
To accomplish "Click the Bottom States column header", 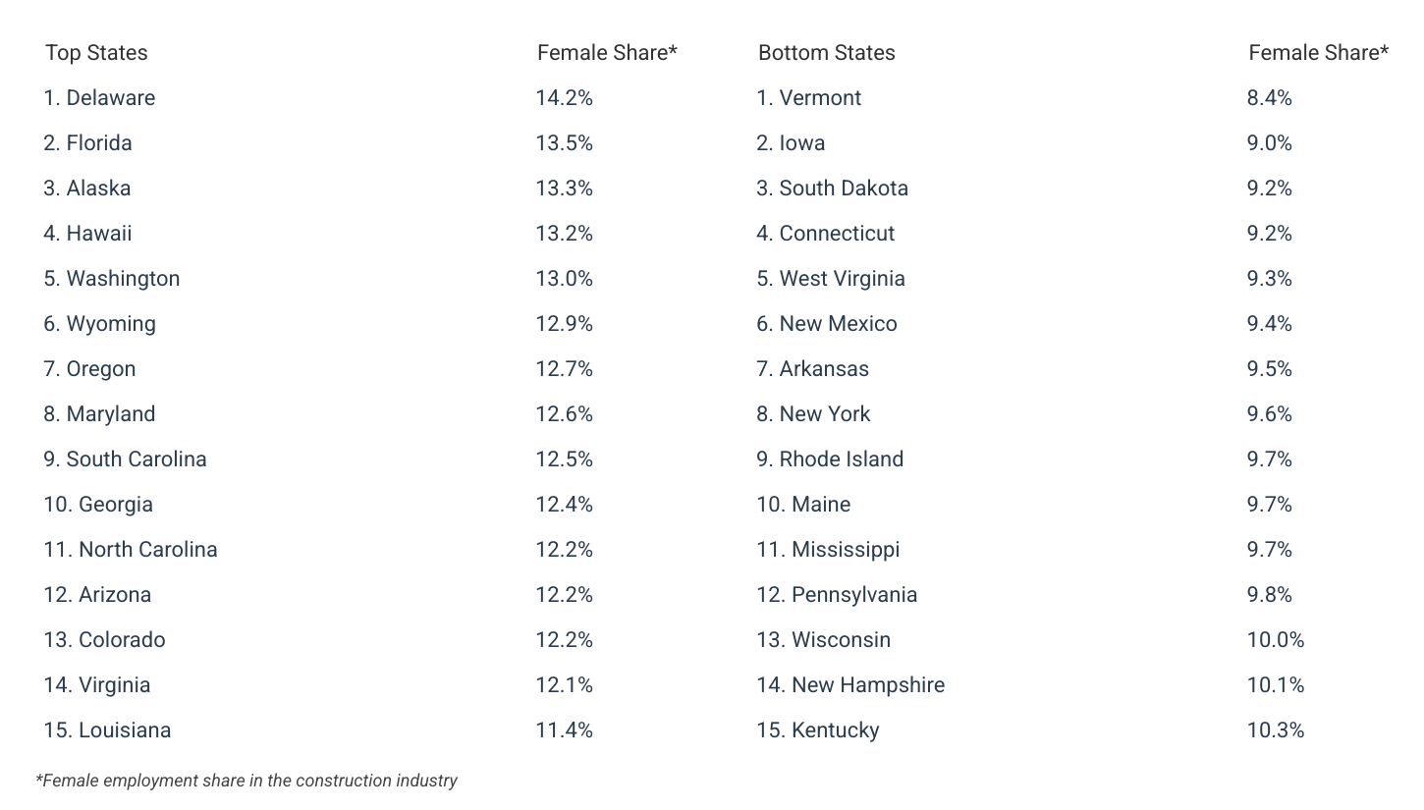I will 826,53.
